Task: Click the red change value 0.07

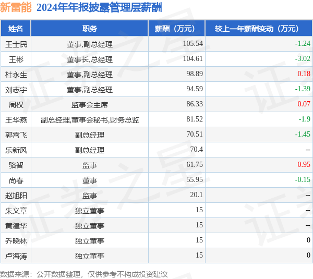Action: click(304, 104)
